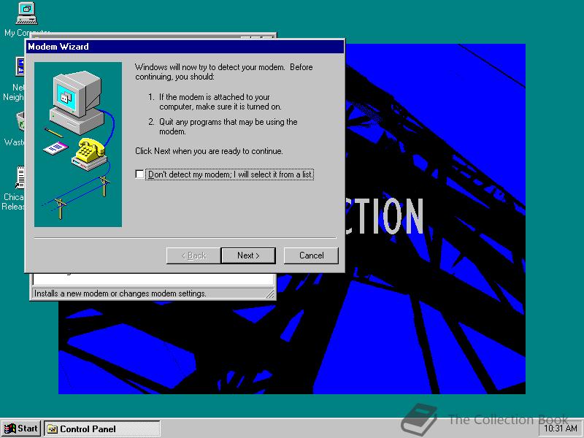Click the Control Panel status bar text
Image resolution: width=584 pixels, height=438 pixels.
tap(120, 293)
